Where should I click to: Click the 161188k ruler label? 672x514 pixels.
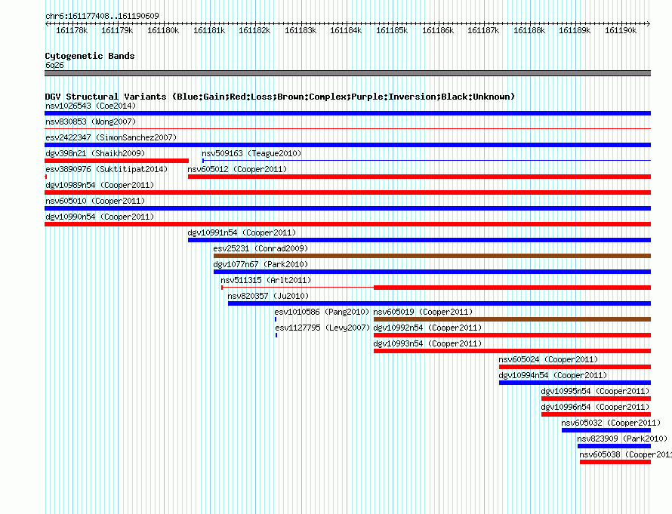529,30
